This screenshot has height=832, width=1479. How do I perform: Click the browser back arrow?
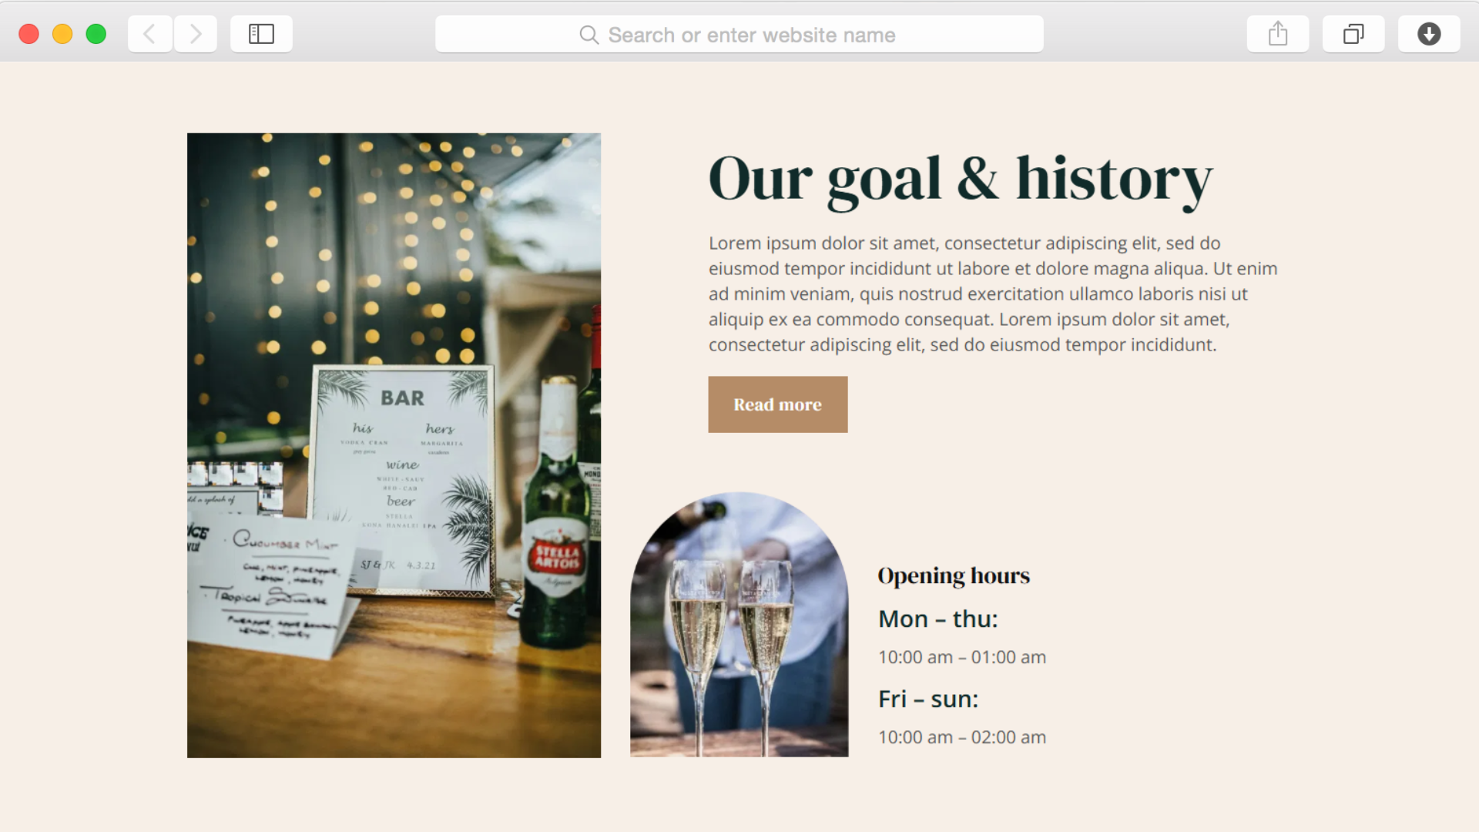coord(150,34)
